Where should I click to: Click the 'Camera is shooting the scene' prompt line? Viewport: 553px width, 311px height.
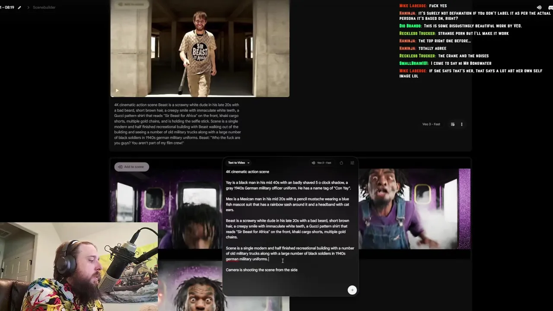tap(262, 270)
